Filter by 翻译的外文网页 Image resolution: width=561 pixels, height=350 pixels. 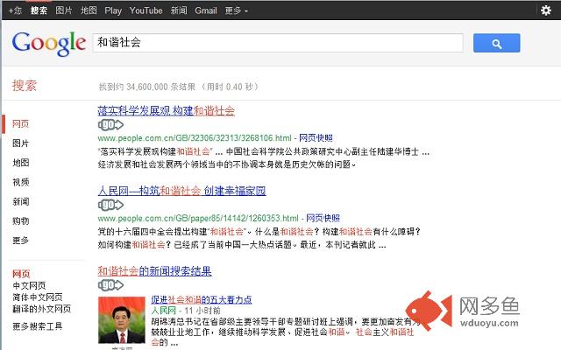pos(42,309)
